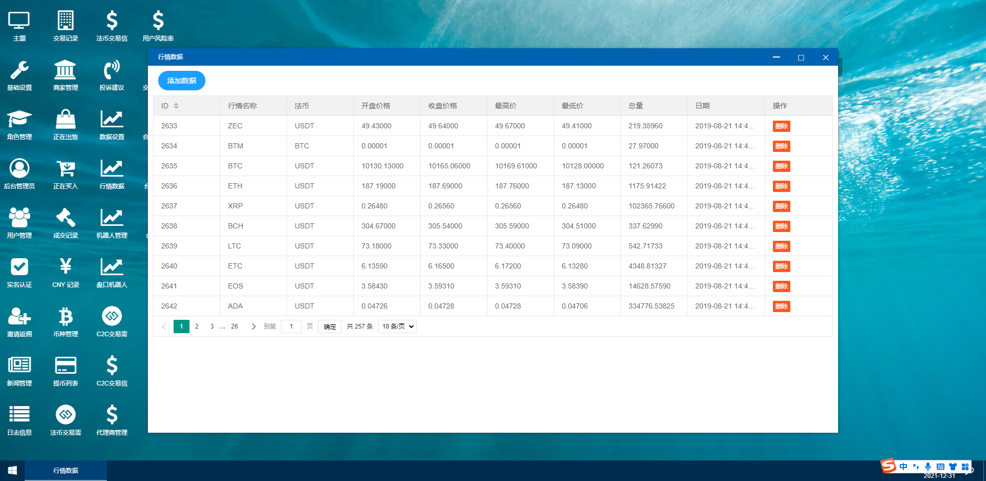Screen dimensions: 986x481
Task: Open the 成交记录 gavel icon
Action: pos(65,219)
